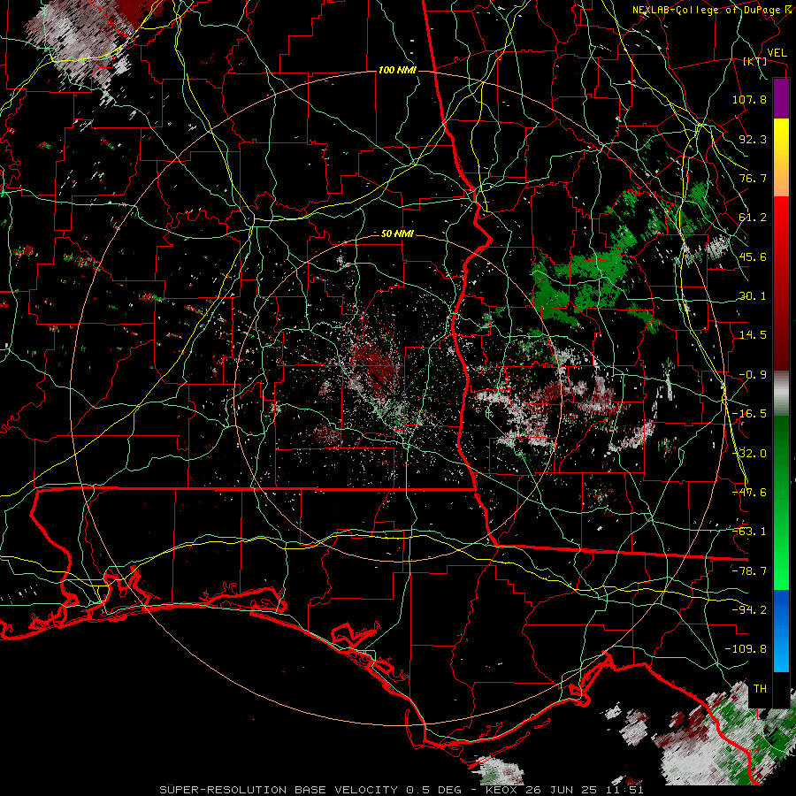The image size is (796, 796).
Task: Select the -109.8 scale value
Action: tap(746, 649)
